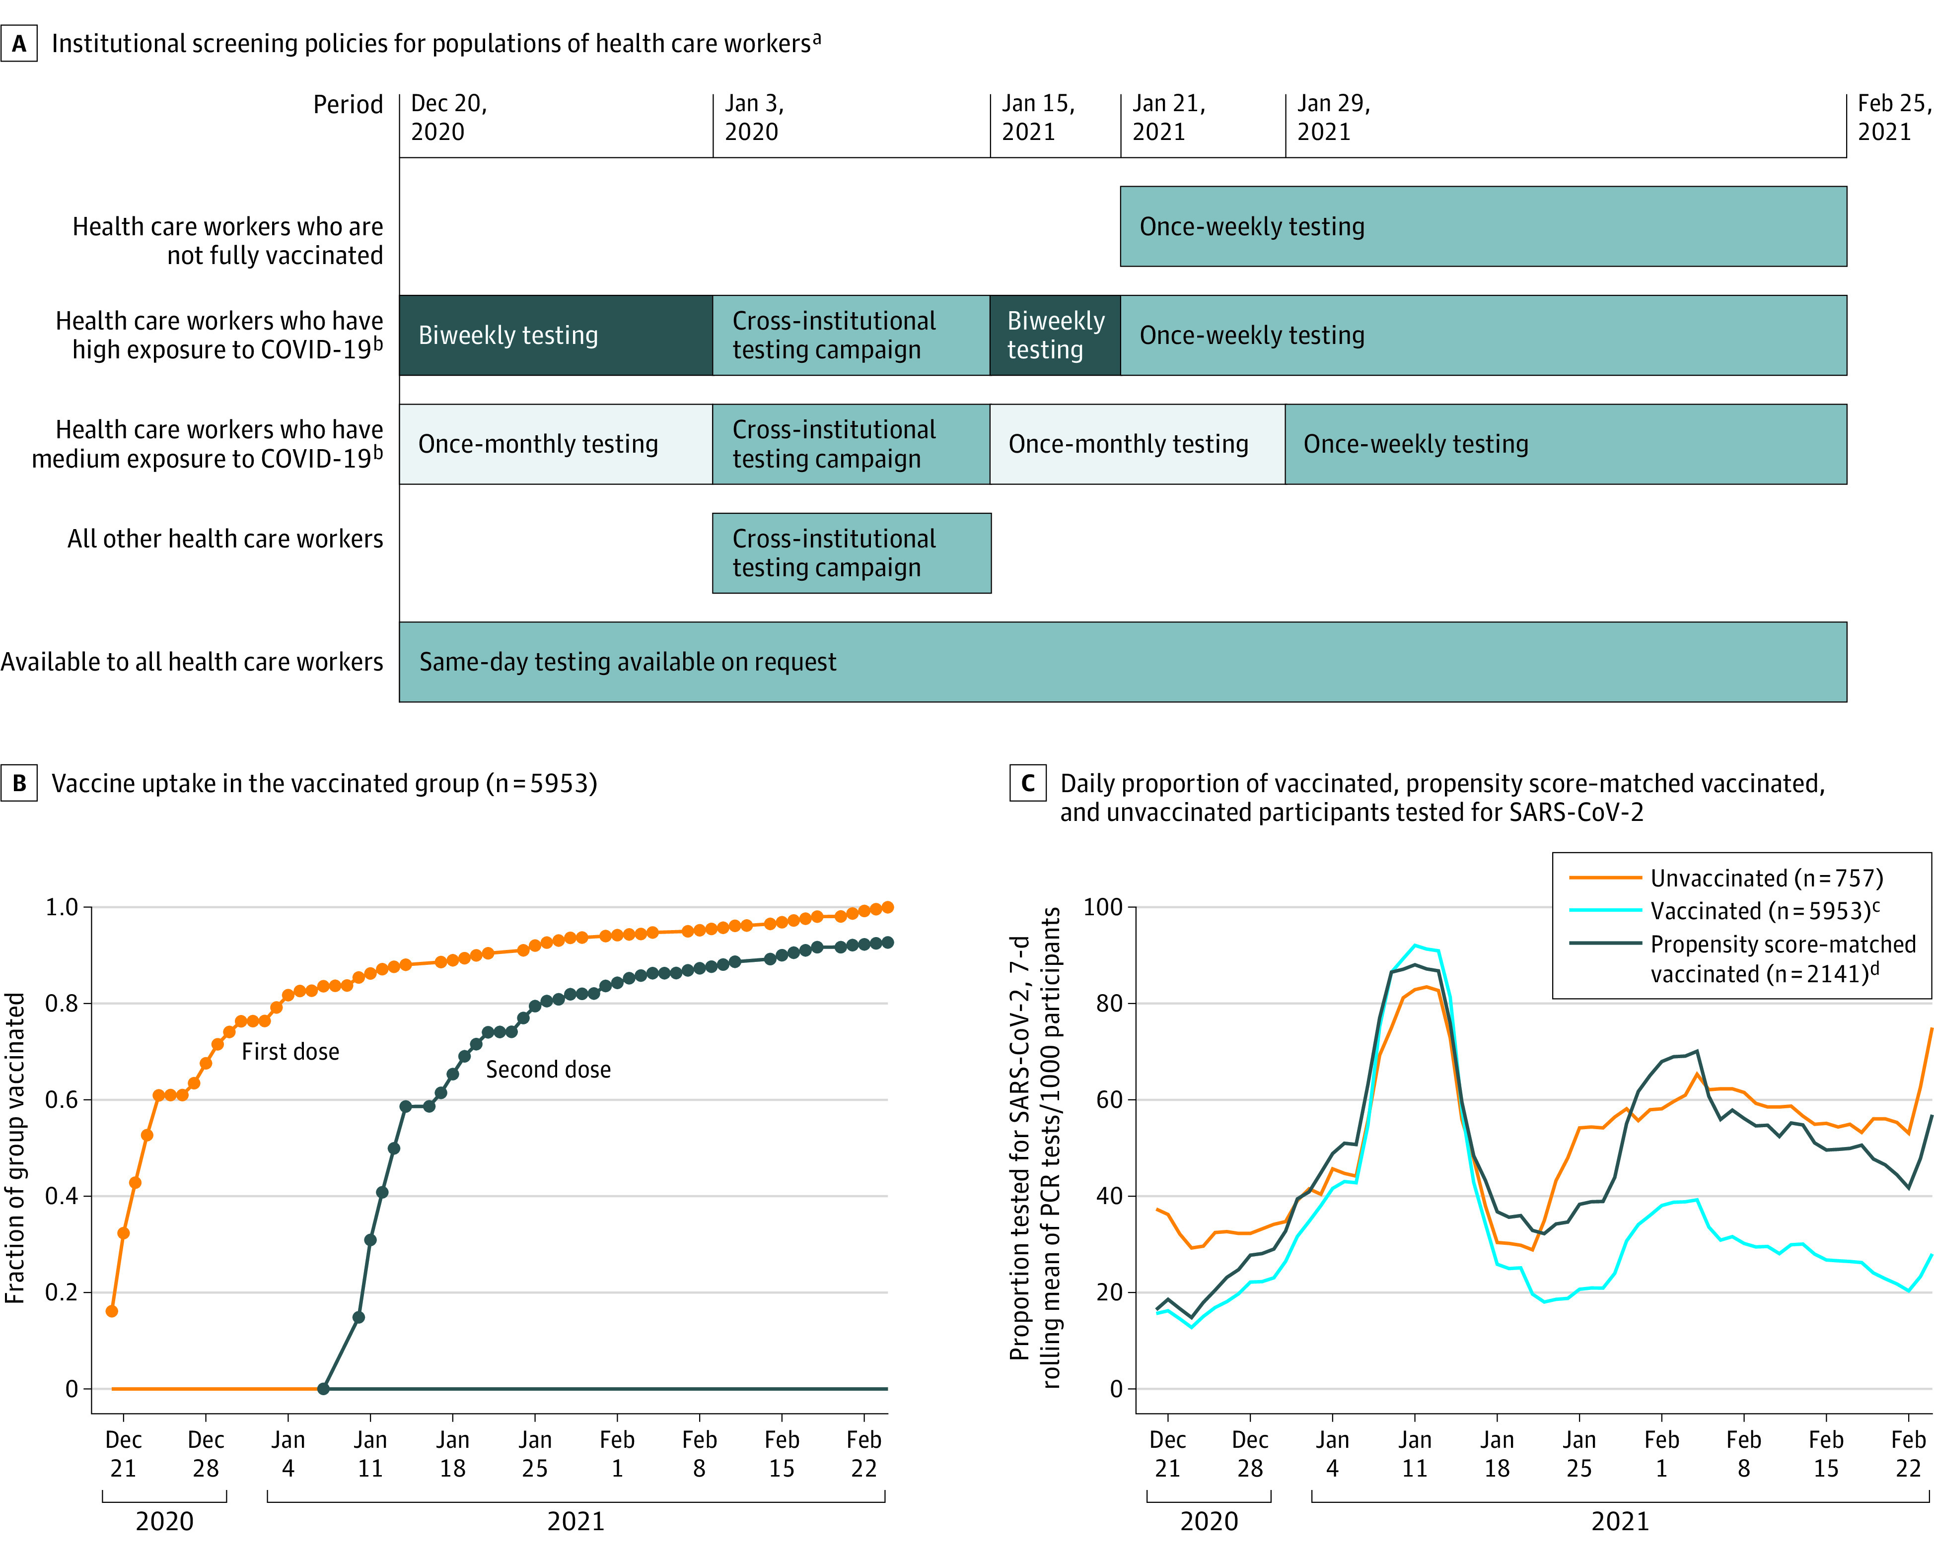Click "Dec 21" on panel B x-axis
1934x1555 pixels.
[x=123, y=1454]
